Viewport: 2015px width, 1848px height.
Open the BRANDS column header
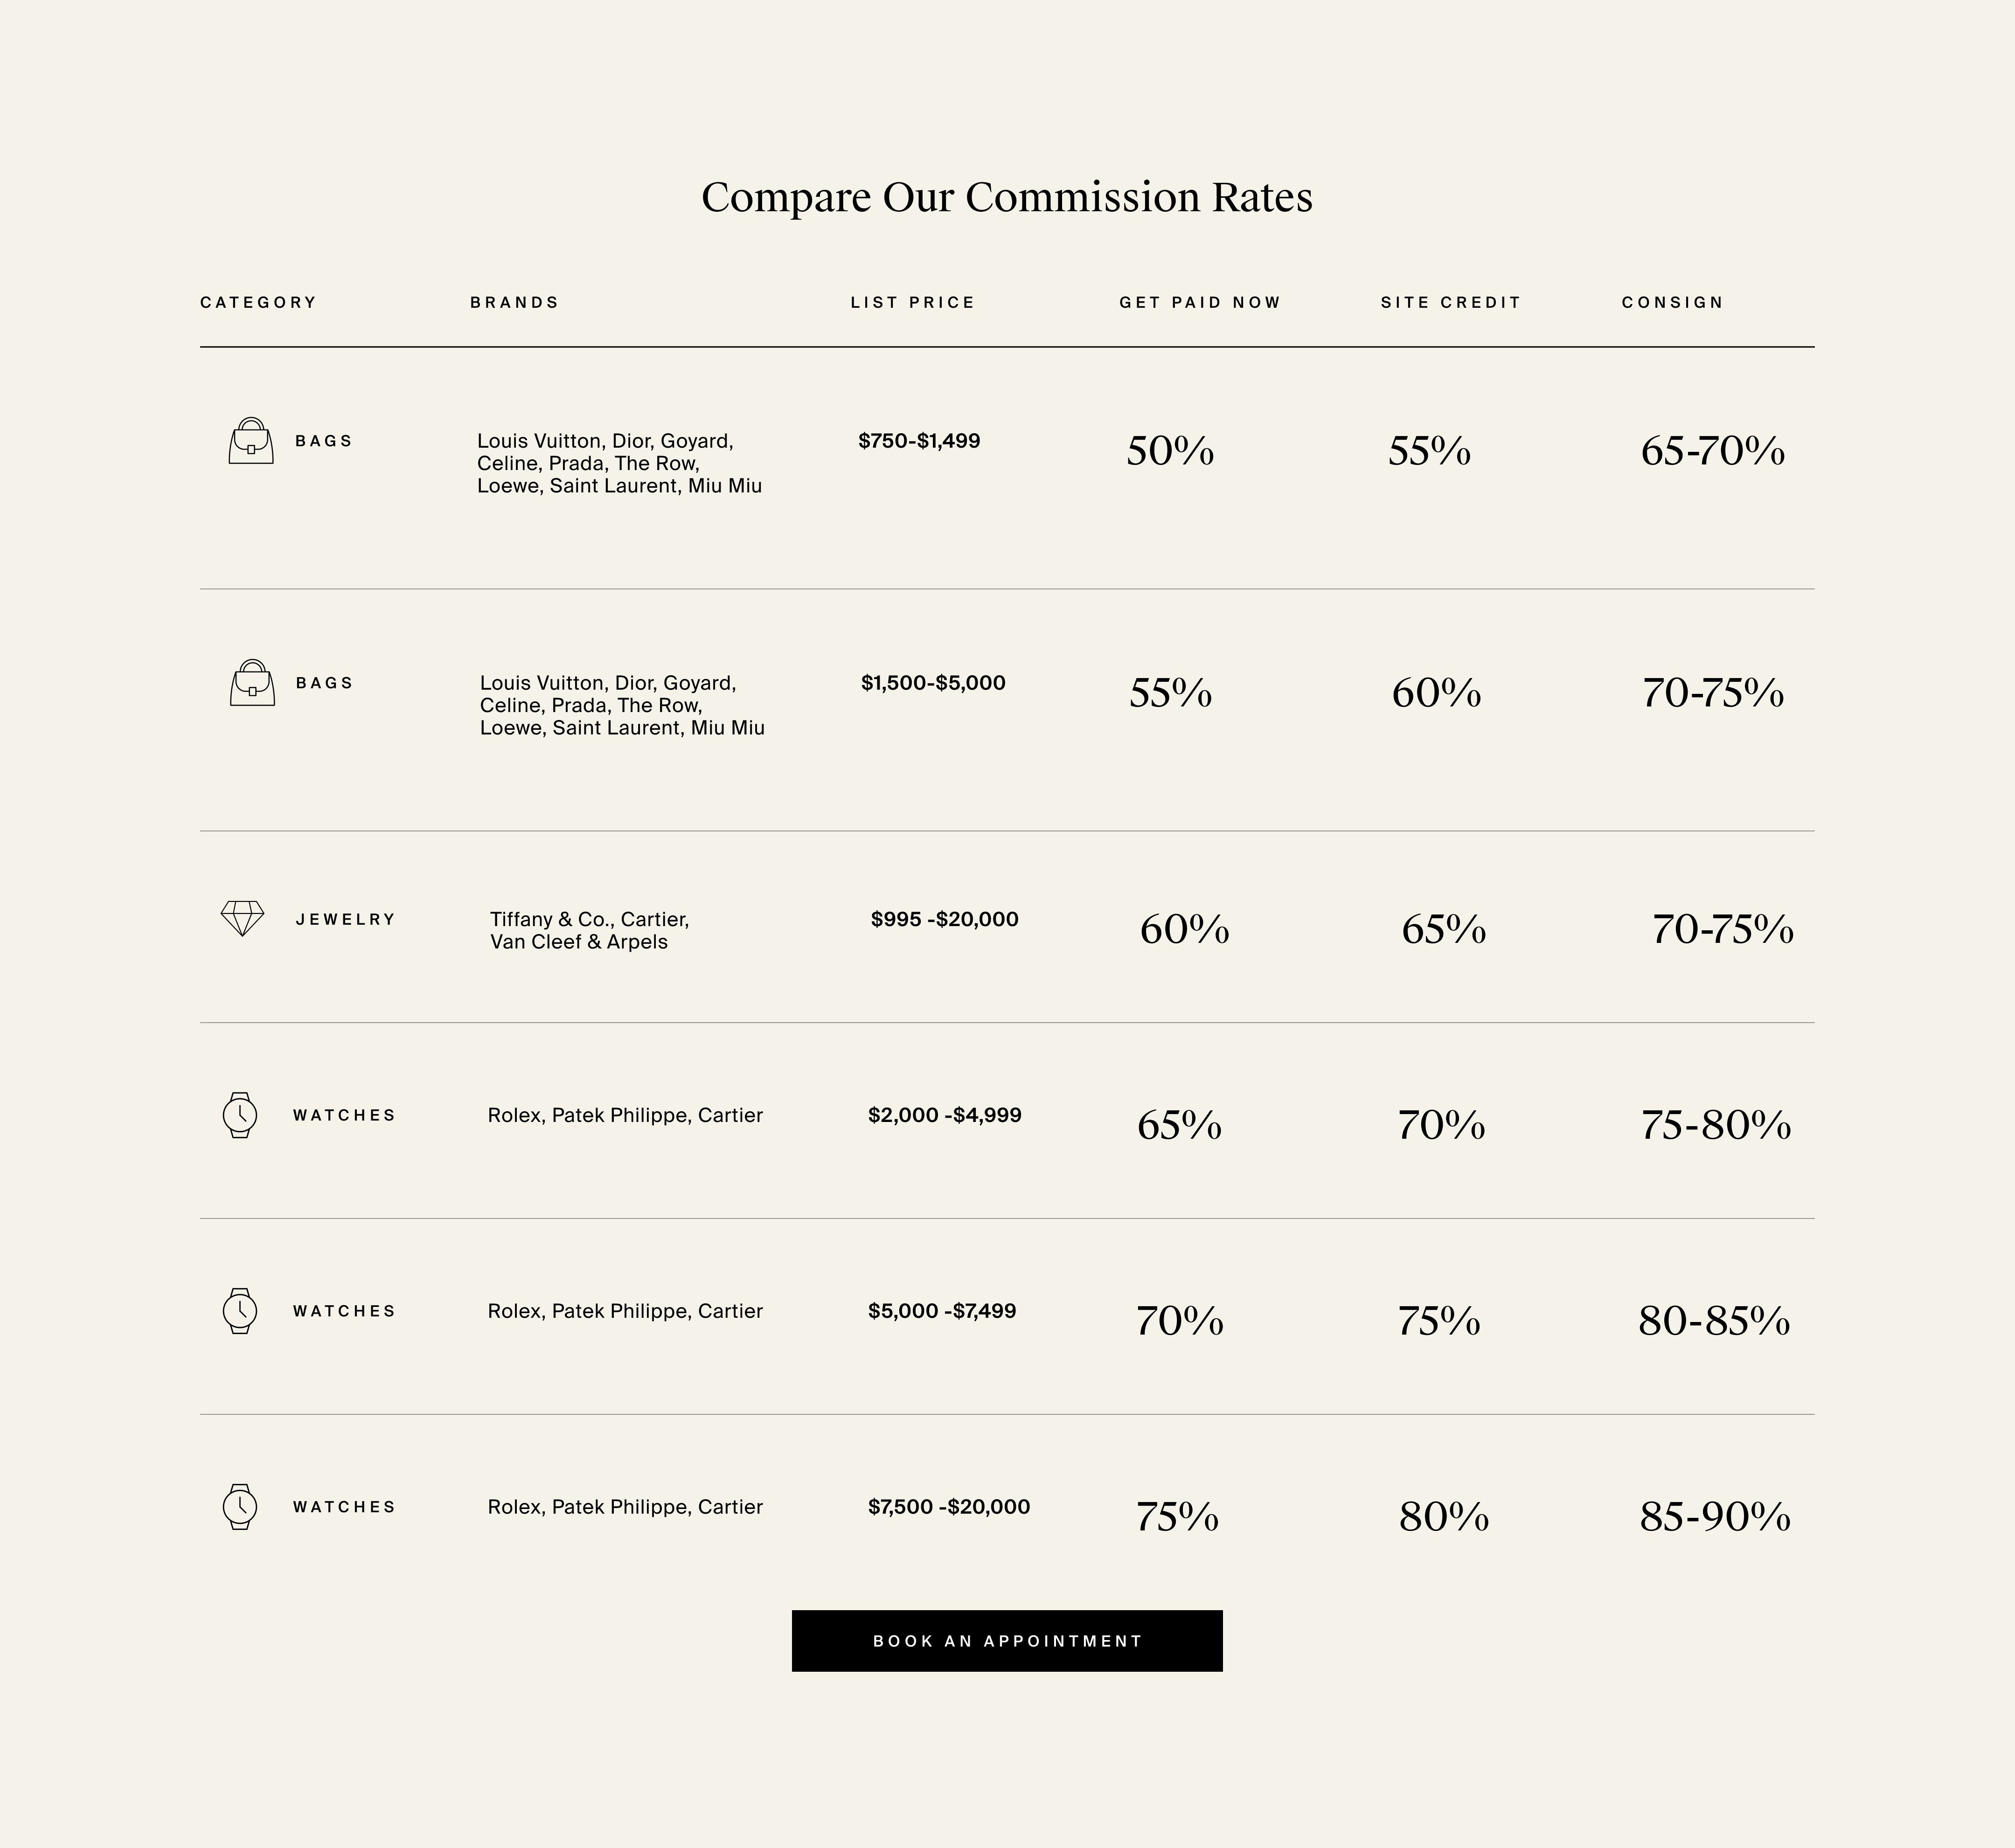(514, 302)
